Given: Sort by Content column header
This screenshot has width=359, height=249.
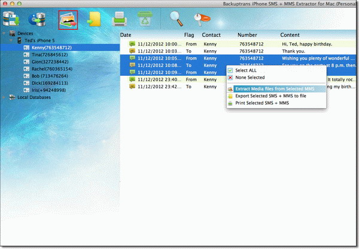Looking at the screenshot, I should click(290, 35).
